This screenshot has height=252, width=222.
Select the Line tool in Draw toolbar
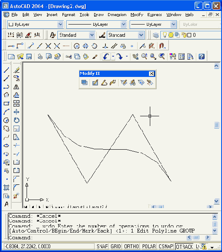click(x=6, y=70)
